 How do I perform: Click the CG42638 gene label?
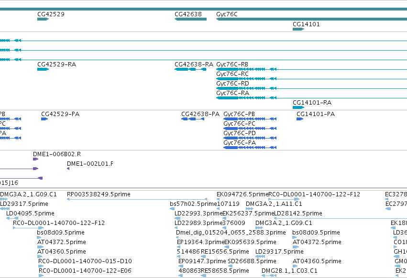[188, 14]
